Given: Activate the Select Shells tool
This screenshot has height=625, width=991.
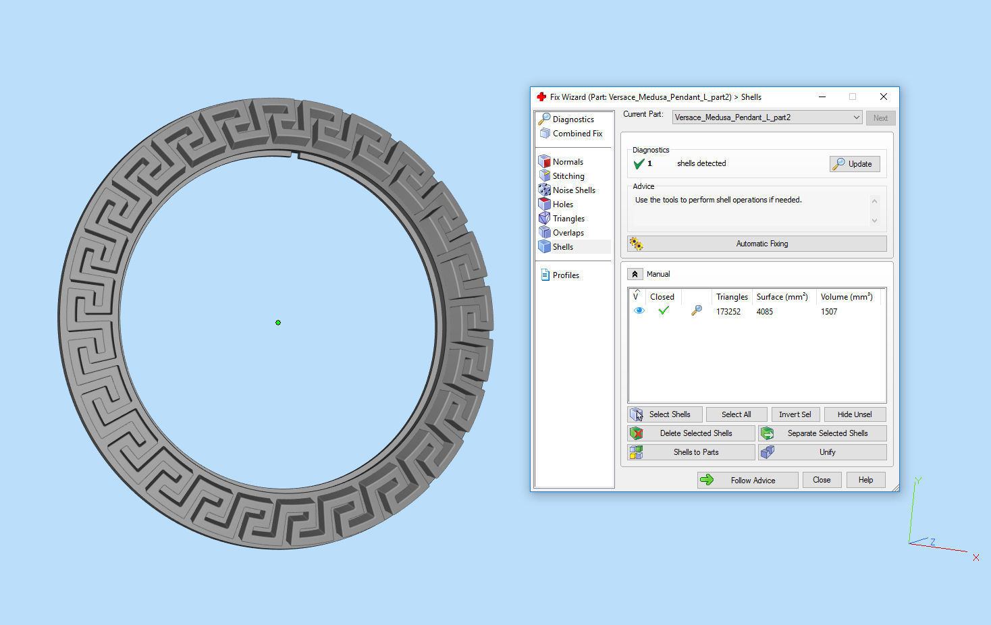Looking at the screenshot, I should 665,414.
